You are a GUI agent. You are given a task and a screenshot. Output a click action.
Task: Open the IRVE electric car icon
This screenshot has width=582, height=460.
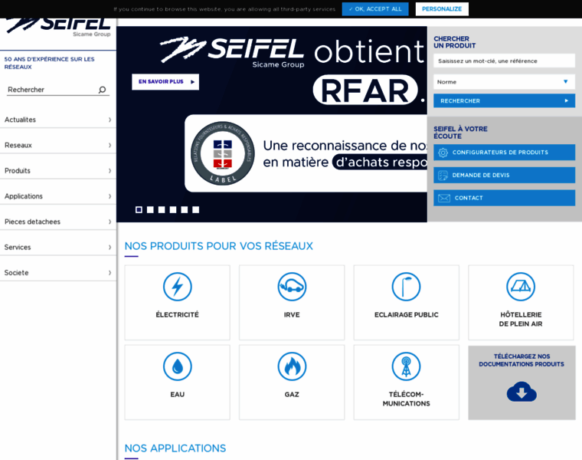click(x=292, y=287)
